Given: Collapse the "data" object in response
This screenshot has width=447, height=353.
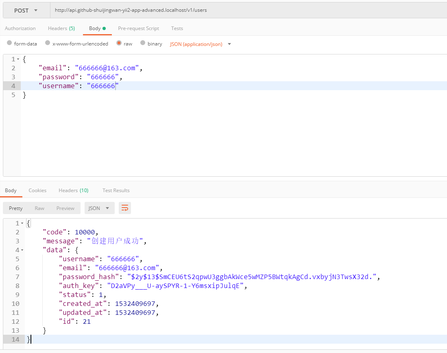Looking at the screenshot, I should (x=22, y=250).
